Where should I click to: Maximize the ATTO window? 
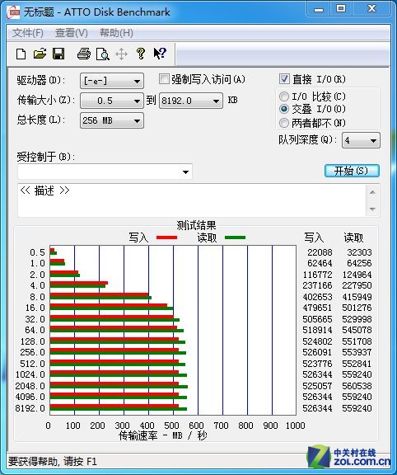pos(341,9)
